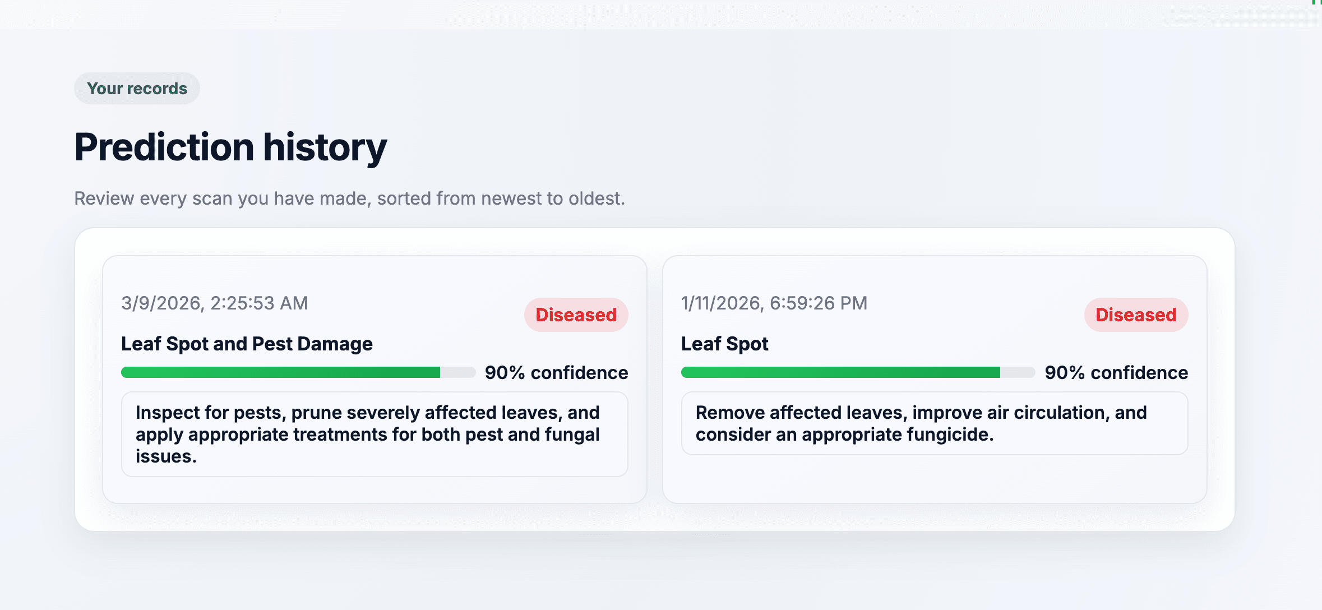Screen dimensions: 1322x610
Task: Select the Leaf Spot and Pest Damage title
Action: point(247,344)
